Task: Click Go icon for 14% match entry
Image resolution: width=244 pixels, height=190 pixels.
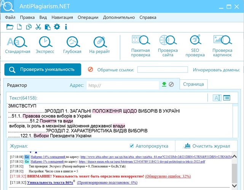Action: (x=27, y=157)
